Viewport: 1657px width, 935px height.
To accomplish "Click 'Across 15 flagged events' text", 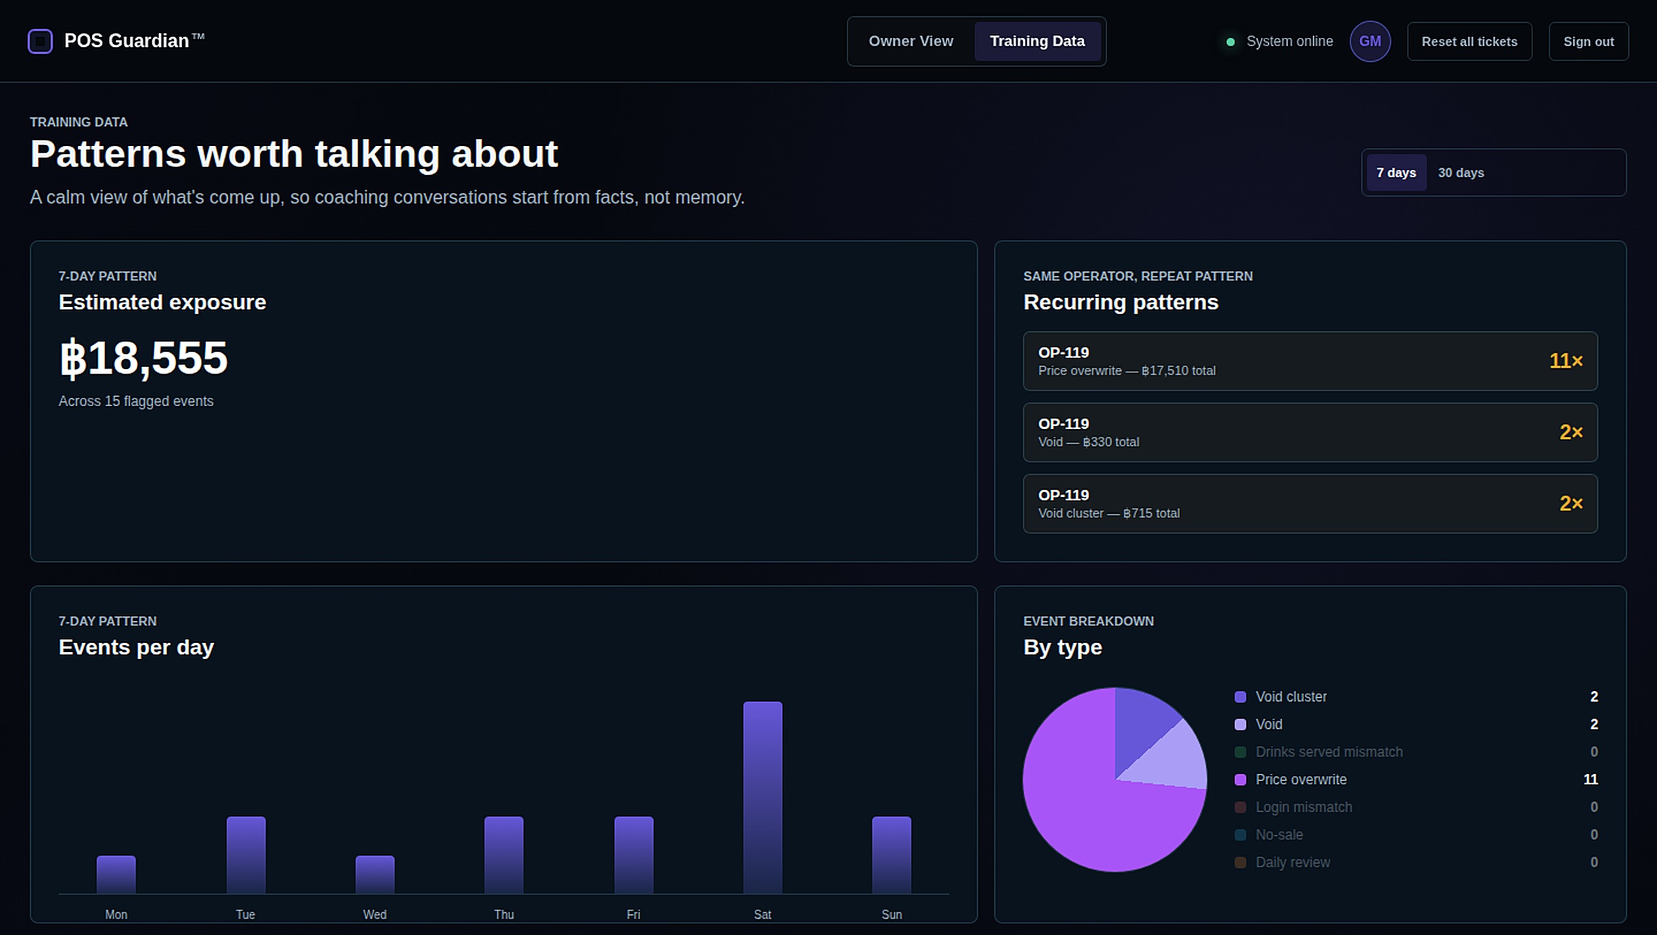I will pos(136,402).
